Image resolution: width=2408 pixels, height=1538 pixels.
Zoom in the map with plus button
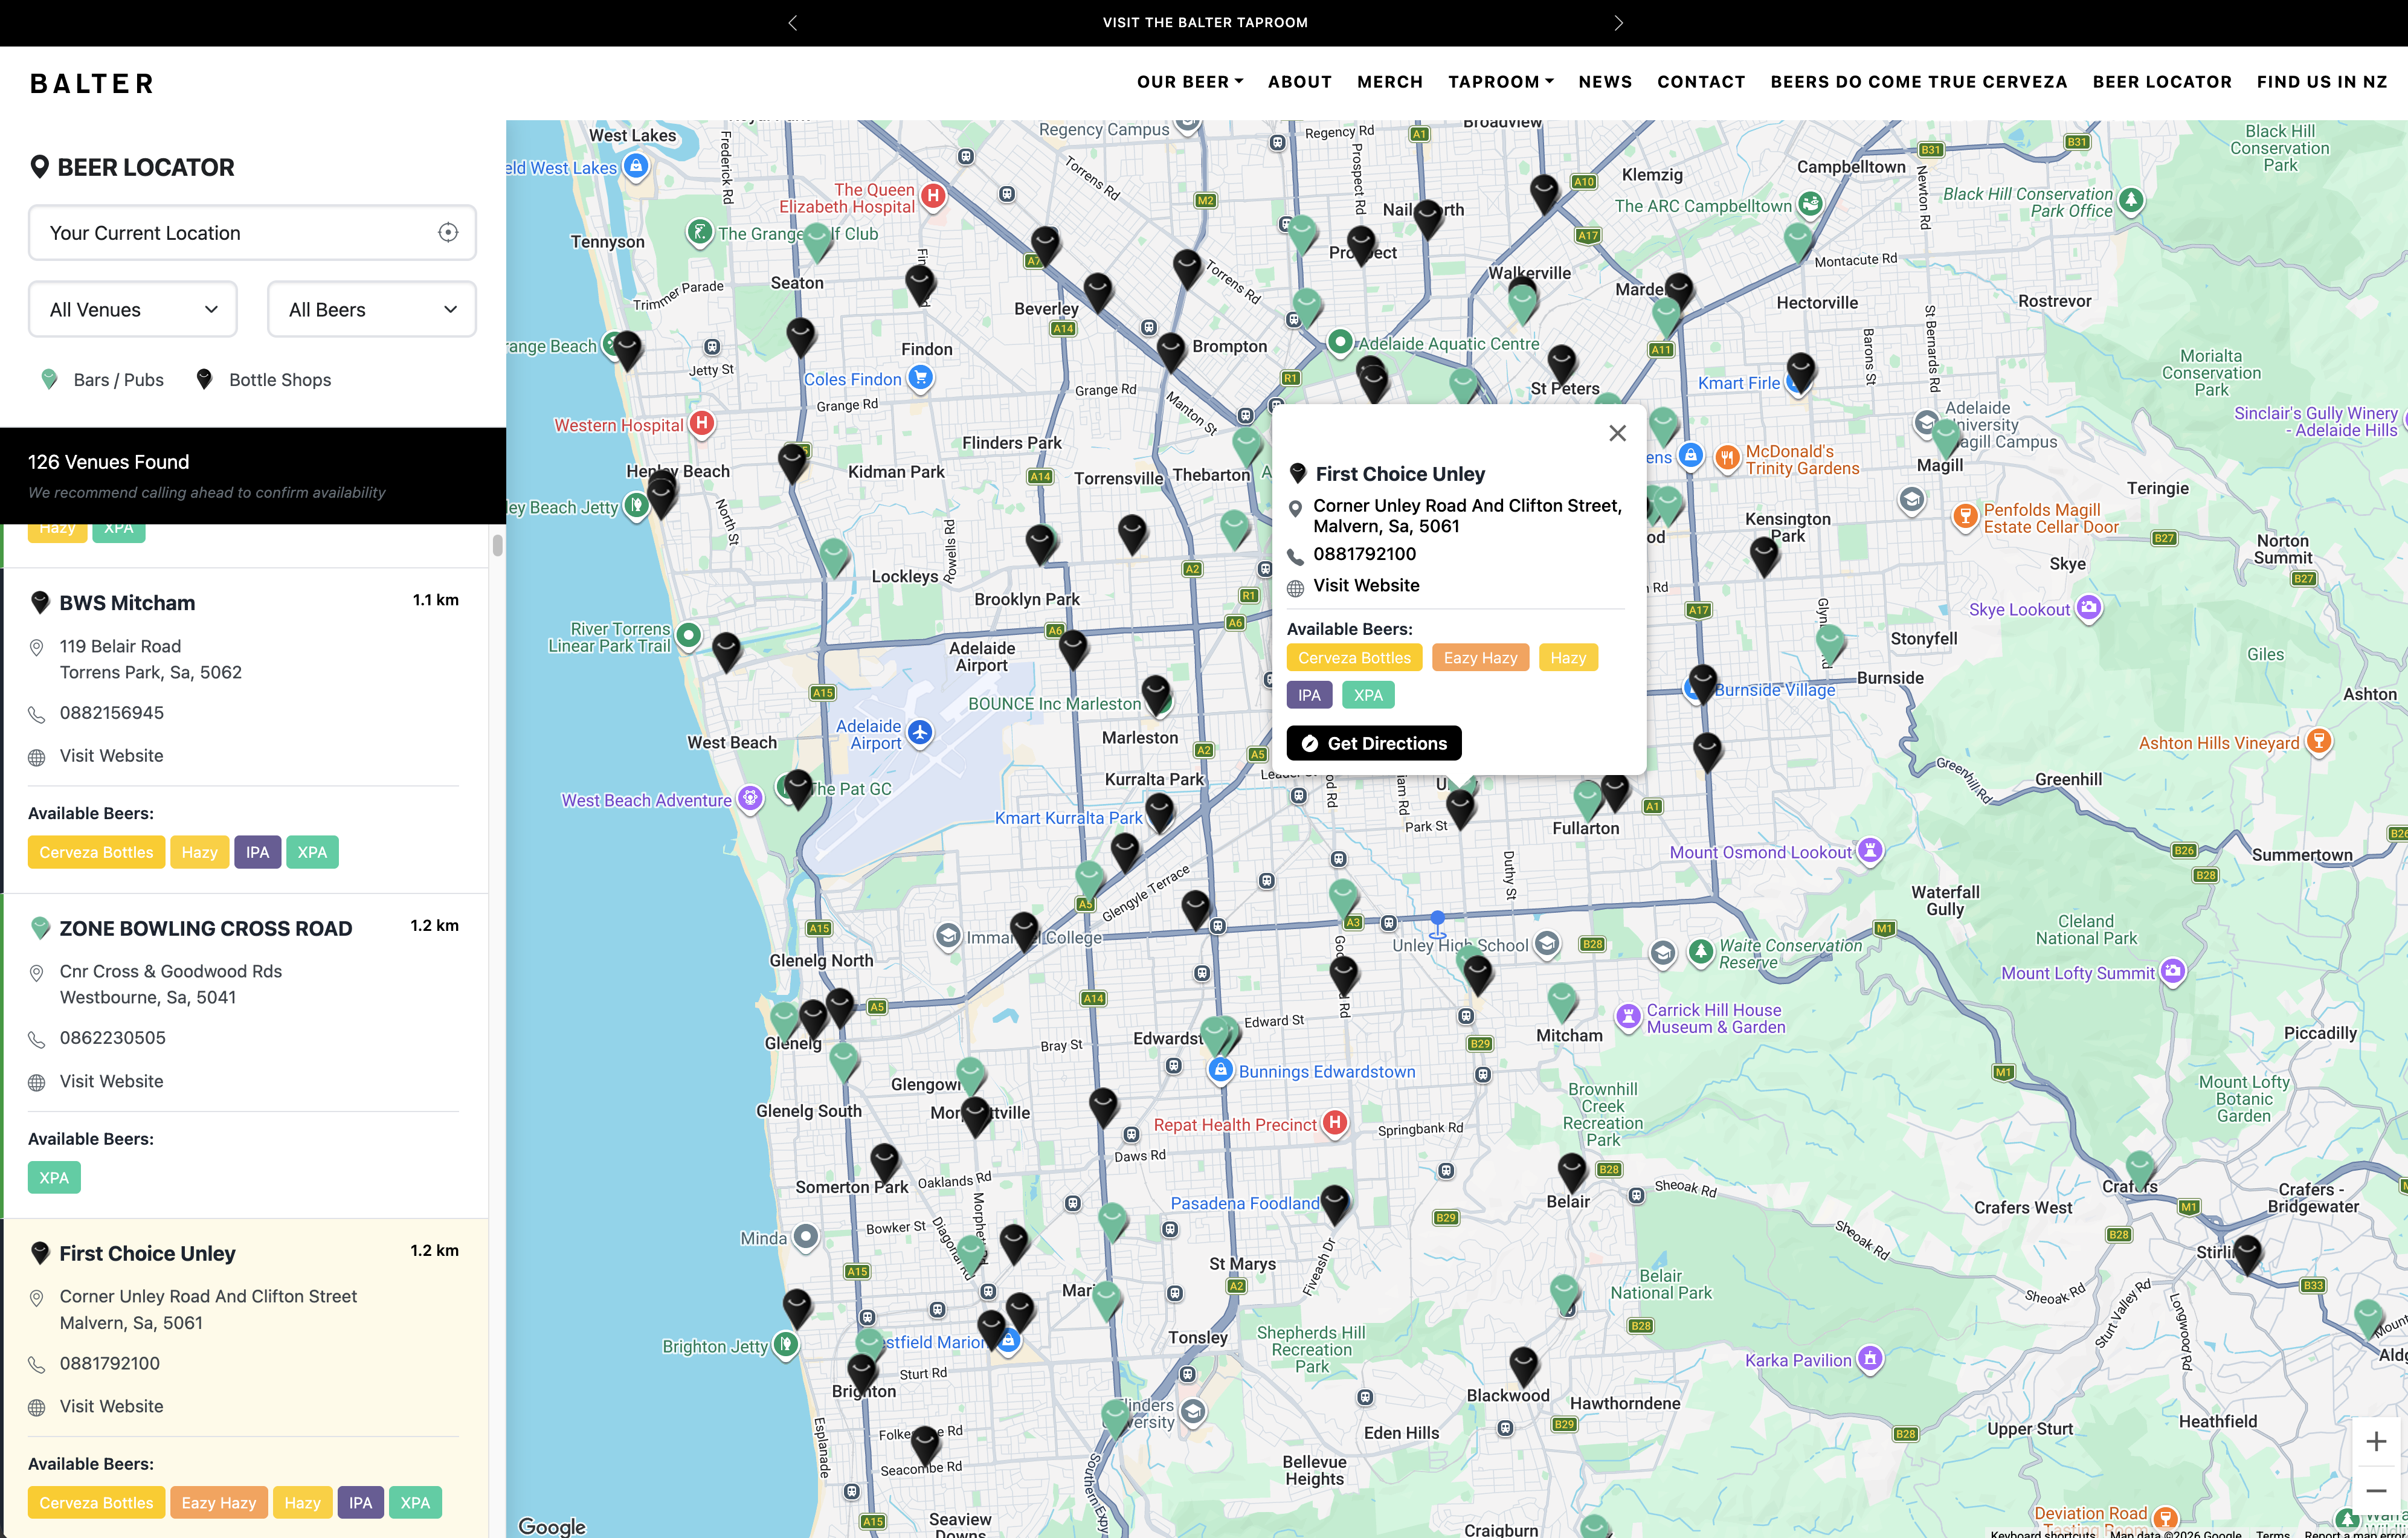2376,1441
